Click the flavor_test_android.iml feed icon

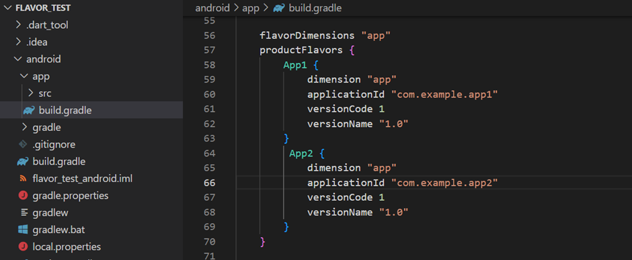(23, 178)
